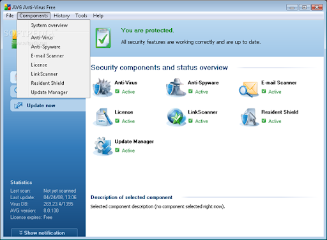Click the Update now arrow icon
This screenshot has width=327, height=240.
[19, 105]
